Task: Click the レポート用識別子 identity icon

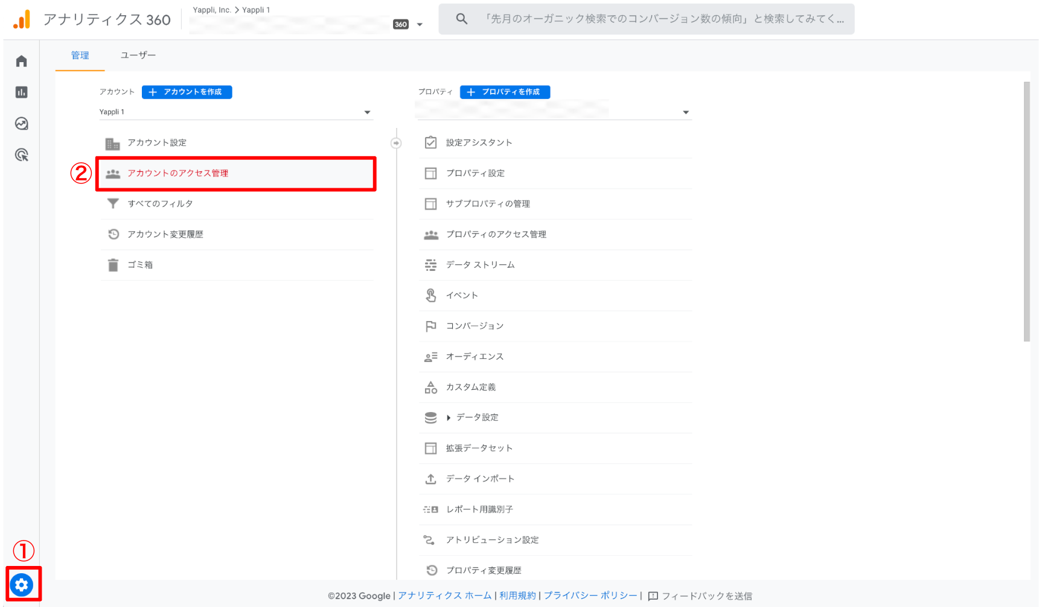Action: click(x=431, y=509)
